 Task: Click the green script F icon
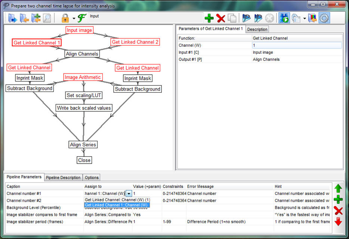coord(82,18)
